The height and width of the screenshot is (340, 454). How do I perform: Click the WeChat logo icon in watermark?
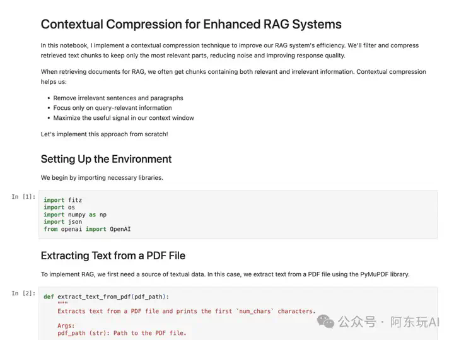325,322
